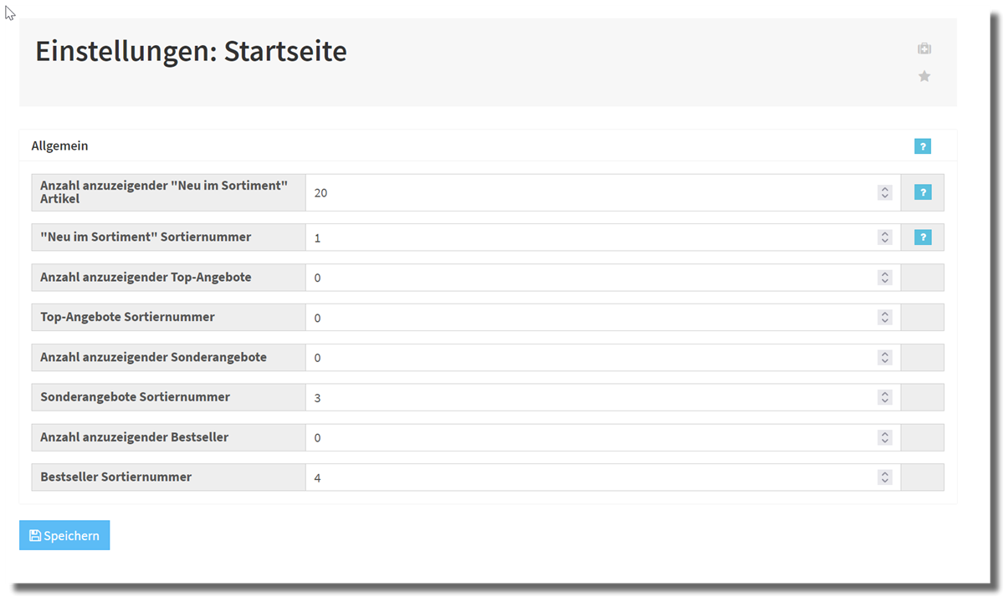The width and height of the screenshot is (1004, 597).
Task: Click stepper for Bestseller Sortiernummer
Action: (x=884, y=477)
